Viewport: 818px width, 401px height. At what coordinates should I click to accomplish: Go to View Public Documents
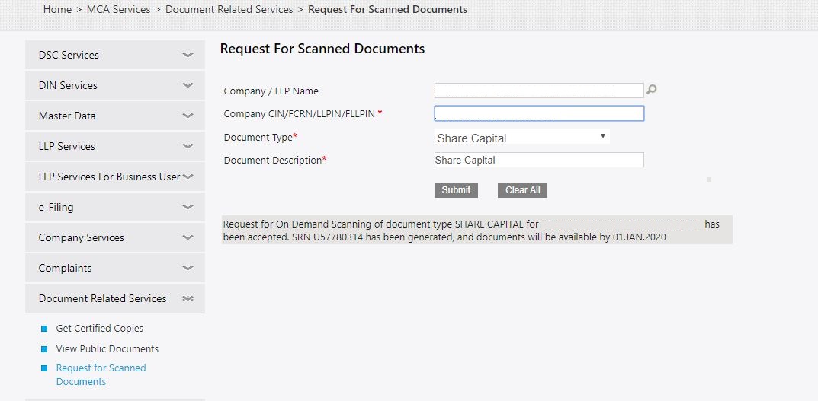[107, 348]
